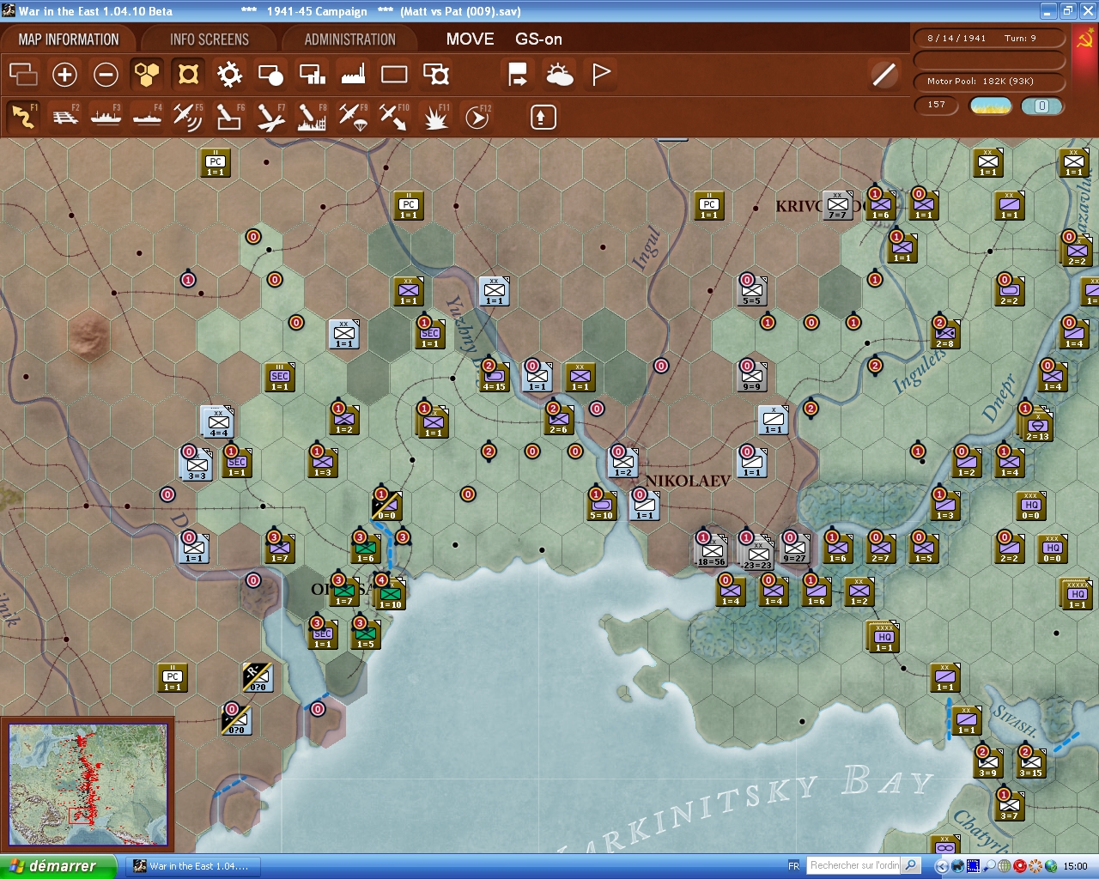Select Rail mode (F2) icon
Screen dimensions: 1099x879
(65, 117)
